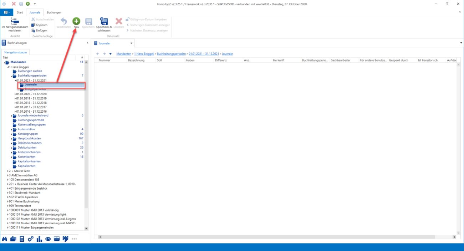Click the red X in the quick access toolbar
The width and height of the screenshot is (464, 251).
point(14,4)
